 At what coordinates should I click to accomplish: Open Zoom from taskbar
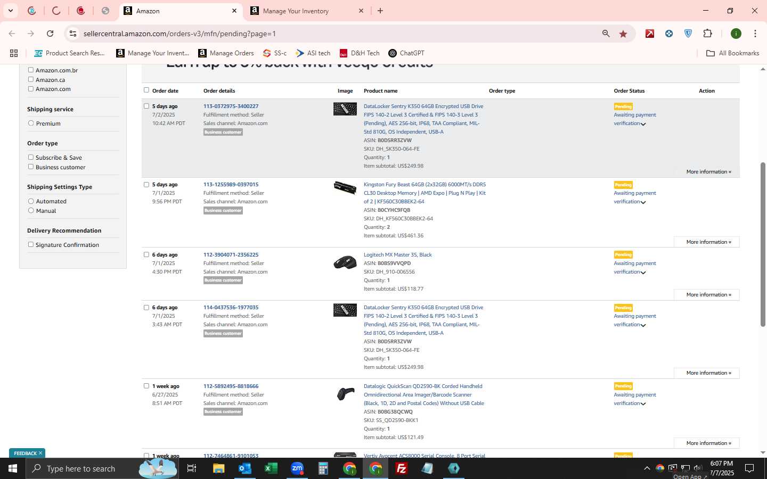tap(297, 468)
